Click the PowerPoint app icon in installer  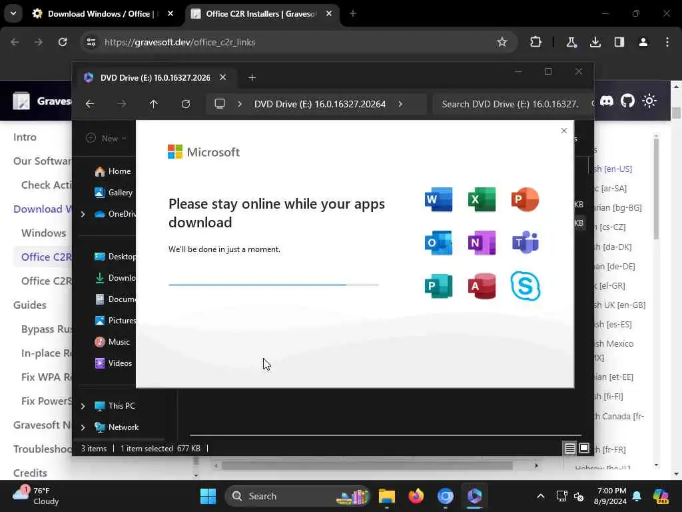pyautogui.click(x=525, y=199)
